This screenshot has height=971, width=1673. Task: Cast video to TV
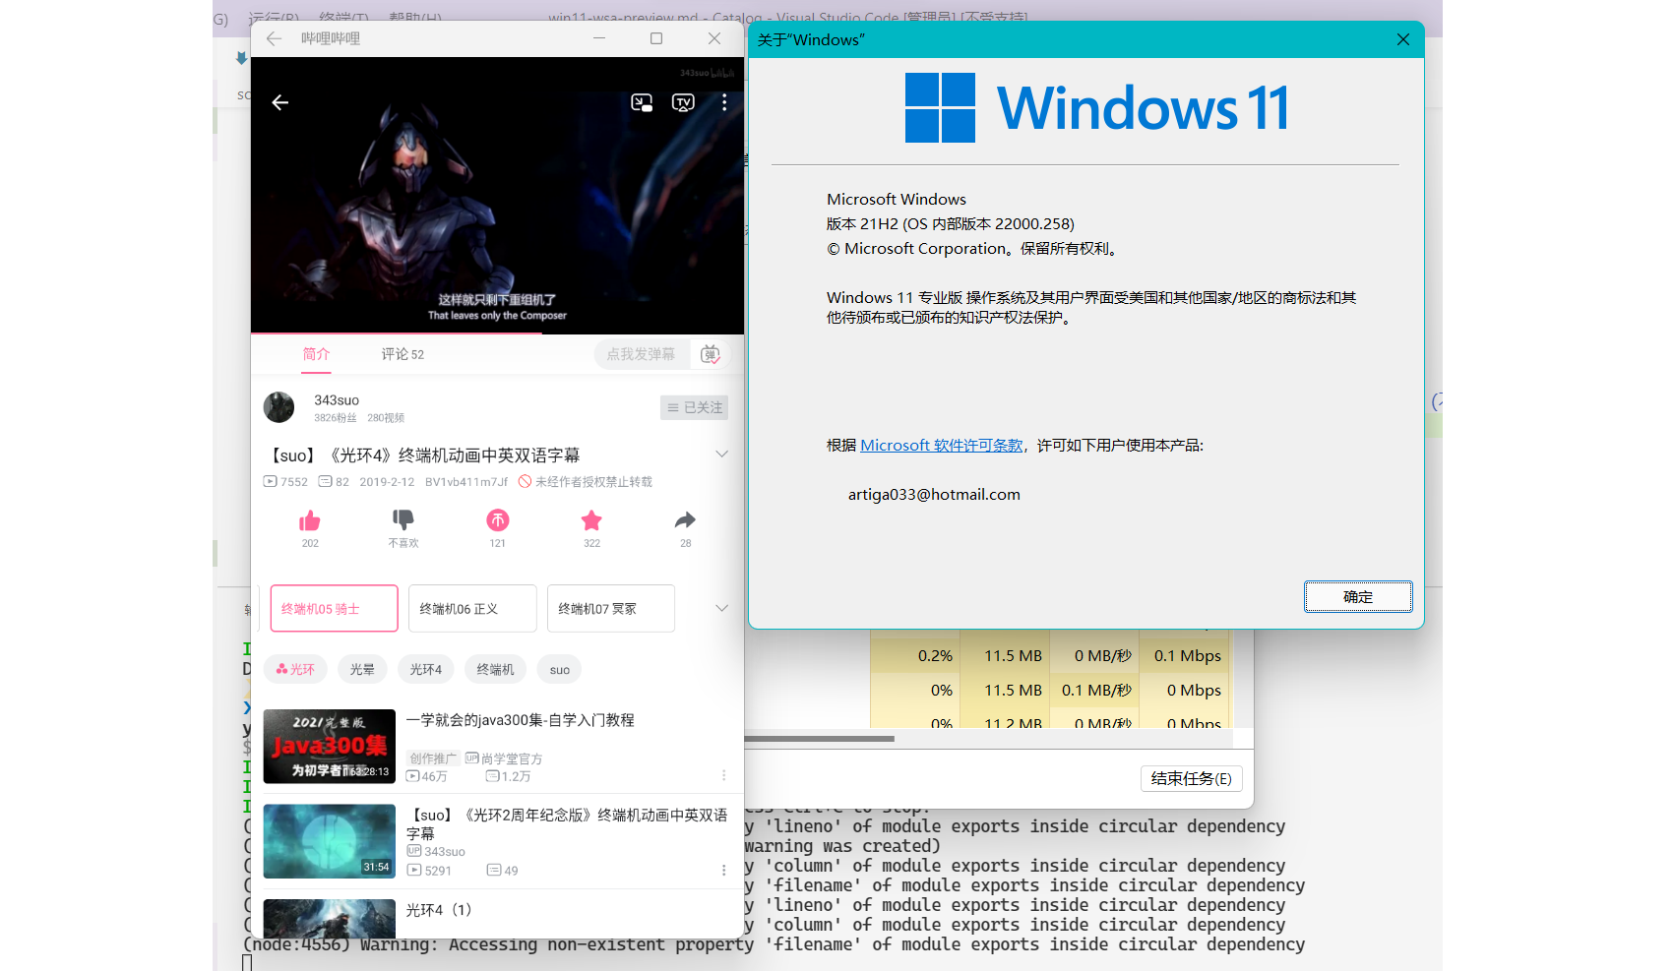click(683, 102)
